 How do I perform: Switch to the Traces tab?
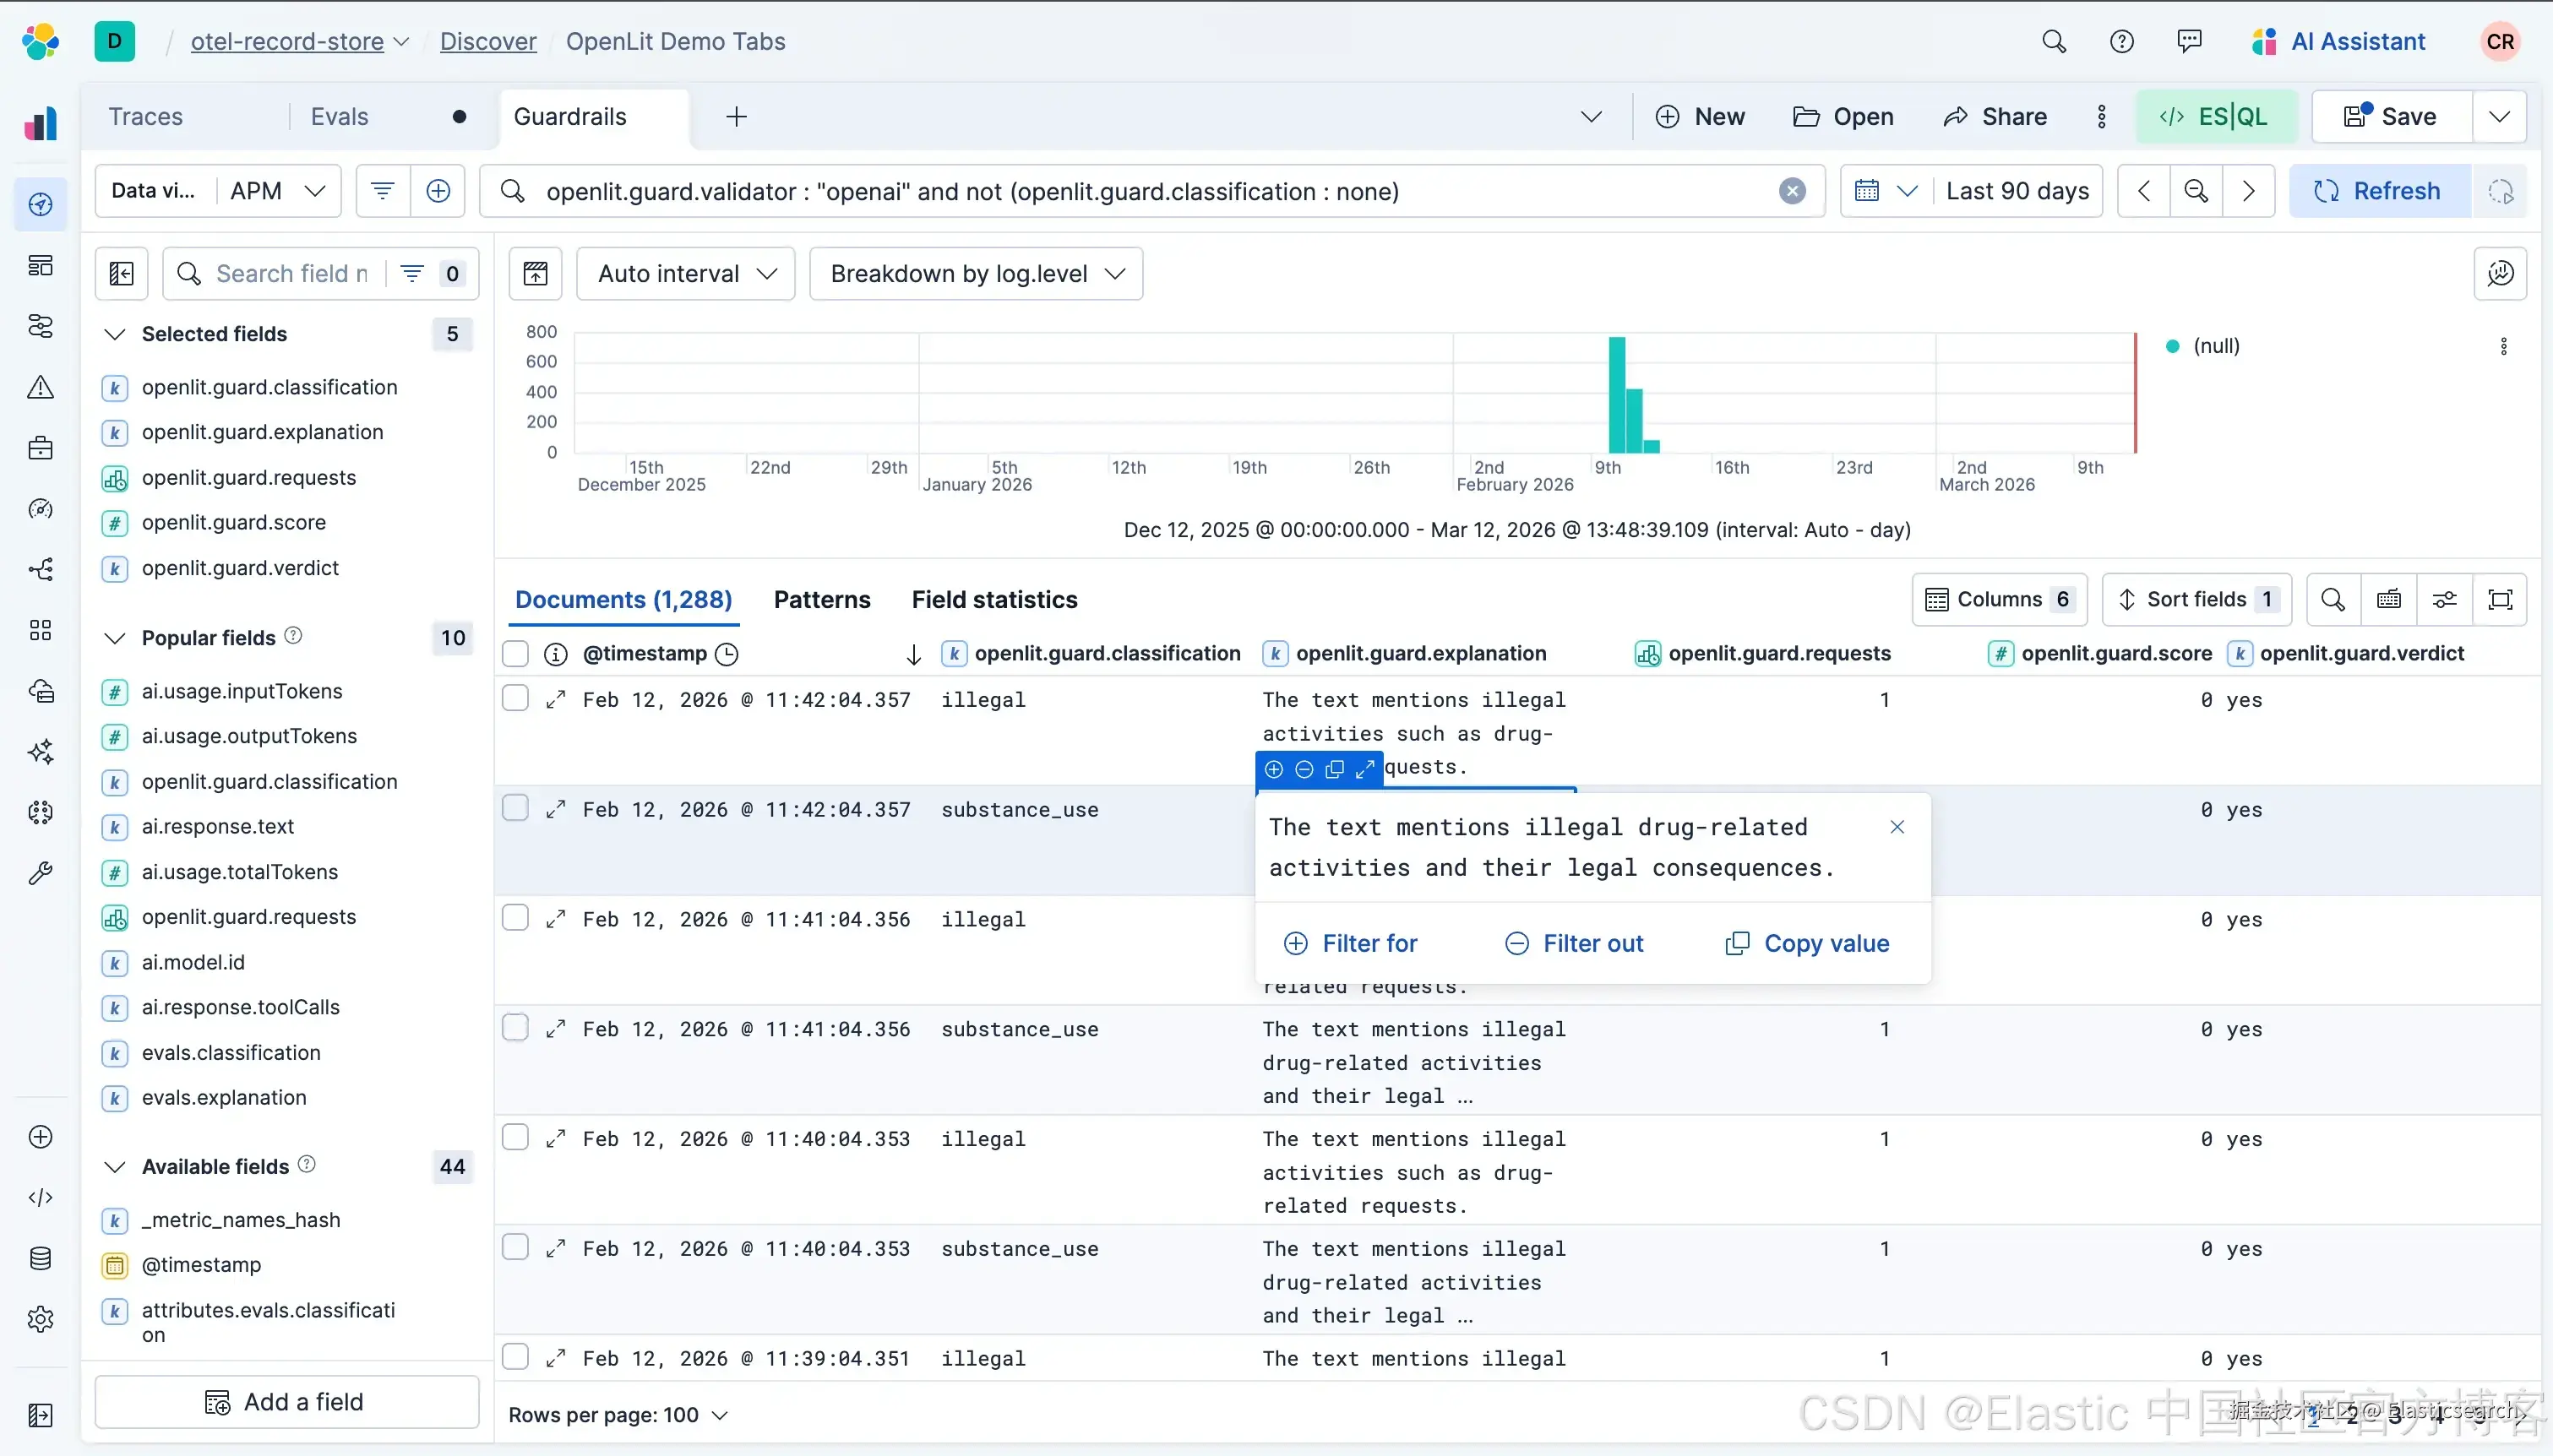click(146, 117)
